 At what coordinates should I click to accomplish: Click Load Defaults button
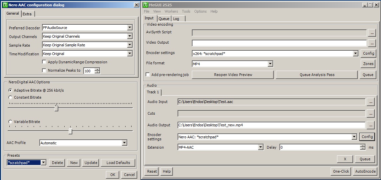[x=118, y=163]
